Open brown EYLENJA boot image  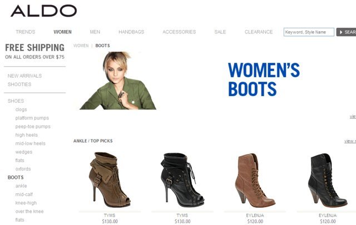pos(255,181)
